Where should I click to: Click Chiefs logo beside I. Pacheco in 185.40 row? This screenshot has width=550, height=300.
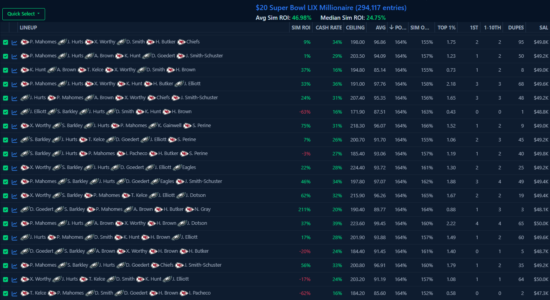(121, 153)
